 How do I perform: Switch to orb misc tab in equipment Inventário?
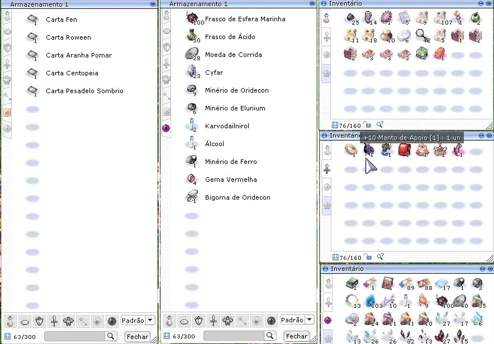(x=327, y=187)
